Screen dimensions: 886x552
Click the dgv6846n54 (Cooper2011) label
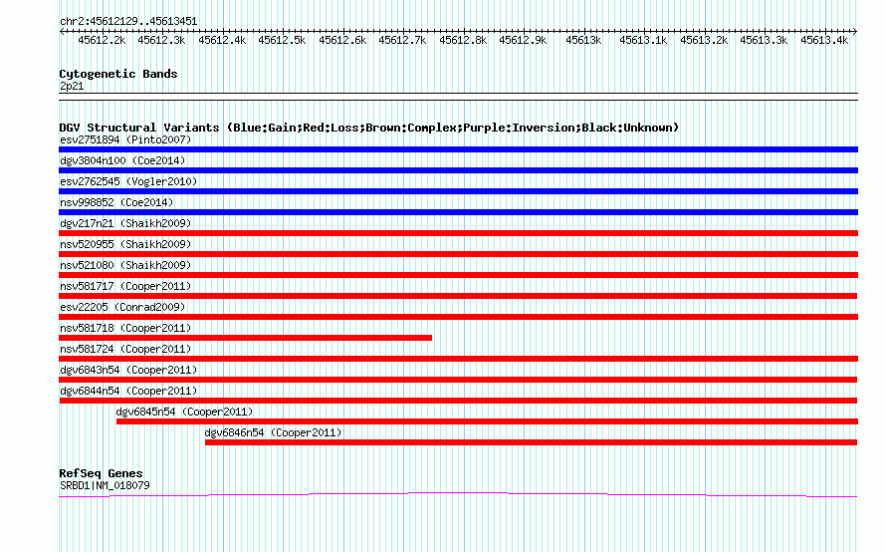click(273, 432)
